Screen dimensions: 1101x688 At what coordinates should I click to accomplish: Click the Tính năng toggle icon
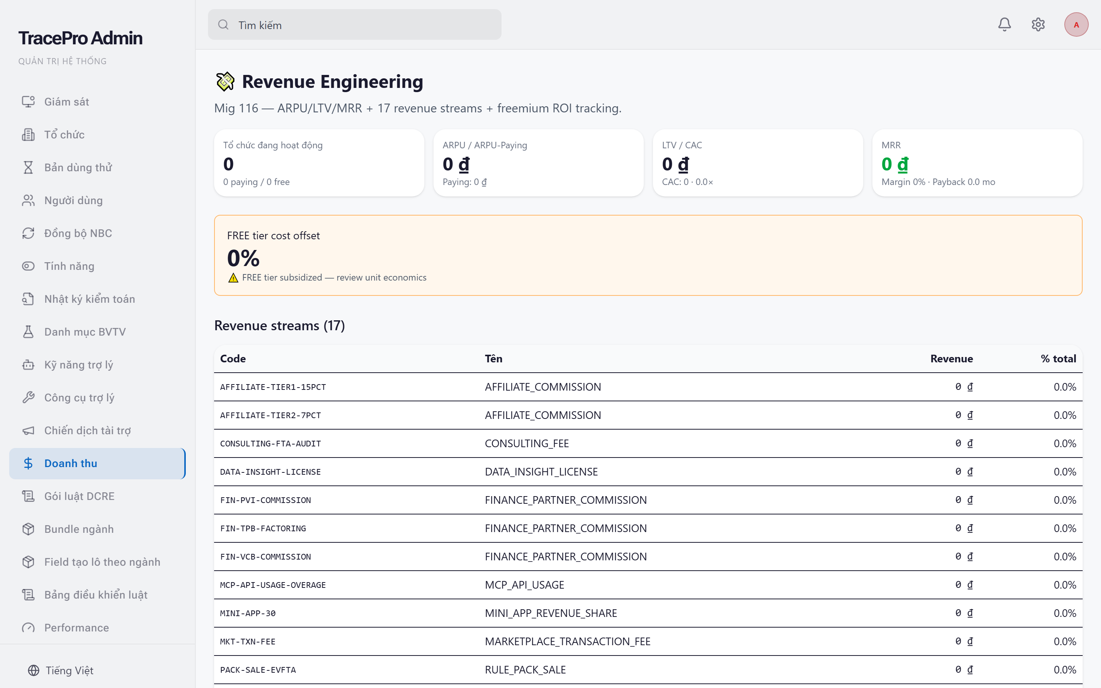click(28, 266)
